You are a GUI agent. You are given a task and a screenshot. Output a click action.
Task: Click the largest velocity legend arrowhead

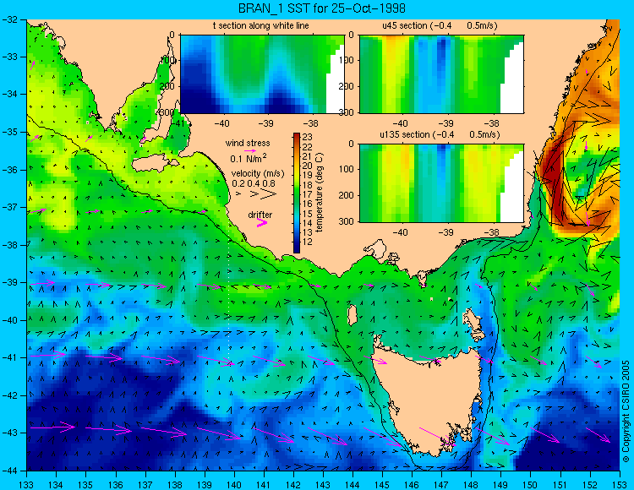[x=268, y=194]
